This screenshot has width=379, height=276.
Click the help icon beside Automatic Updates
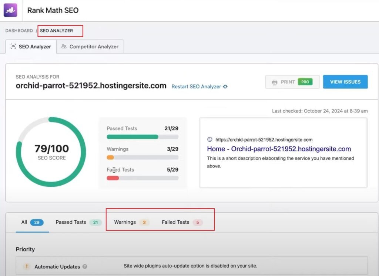(85, 267)
